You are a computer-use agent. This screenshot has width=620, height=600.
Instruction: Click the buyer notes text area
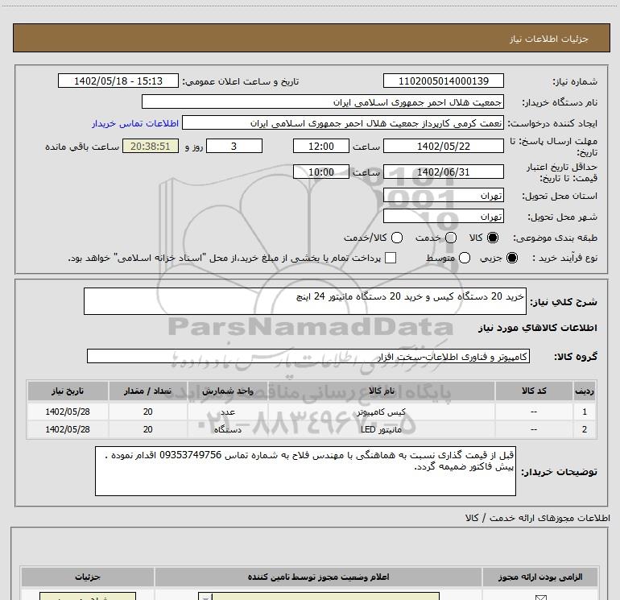pos(305,471)
